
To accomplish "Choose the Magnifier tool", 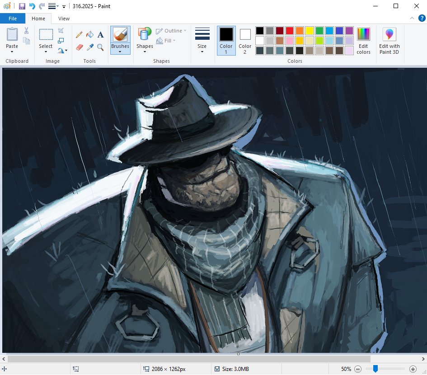I will [100, 47].
